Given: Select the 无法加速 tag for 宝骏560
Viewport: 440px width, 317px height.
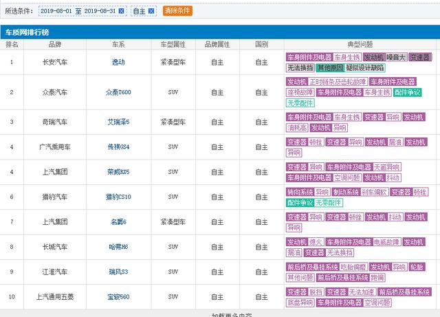Looking at the screenshot, I should [362, 292].
